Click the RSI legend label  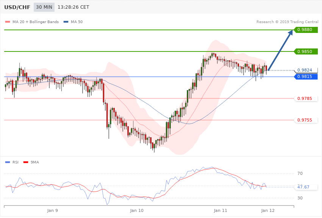pyautogui.click(x=16, y=162)
